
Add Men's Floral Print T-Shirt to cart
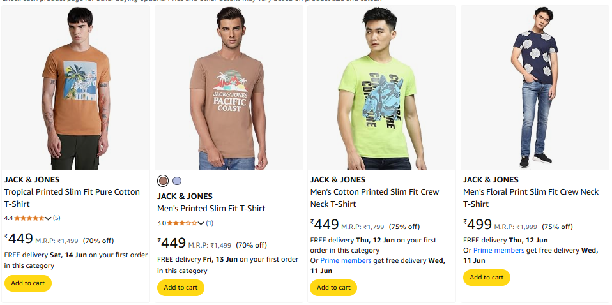pyautogui.click(x=486, y=278)
